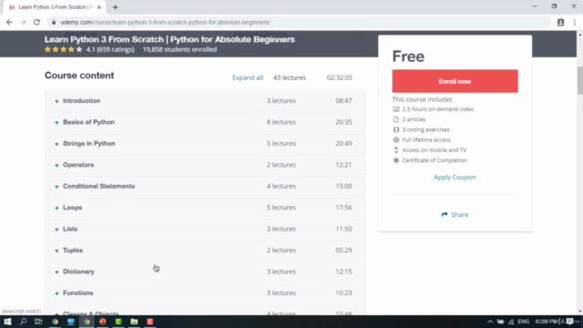Click the taskbar clock
The width and height of the screenshot is (583, 328).
coord(547,322)
